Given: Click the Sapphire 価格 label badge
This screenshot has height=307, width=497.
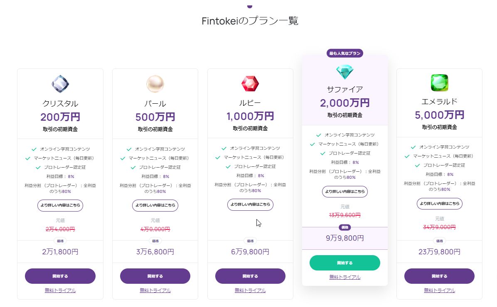Looking at the screenshot, I should pyautogui.click(x=345, y=227).
